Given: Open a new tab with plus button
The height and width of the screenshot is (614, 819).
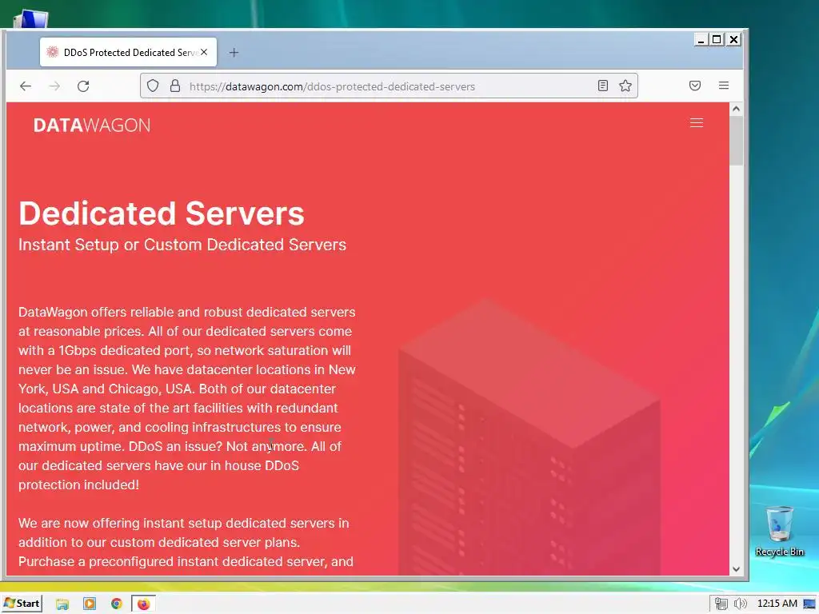Looking at the screenshot, I should point(234,52).
